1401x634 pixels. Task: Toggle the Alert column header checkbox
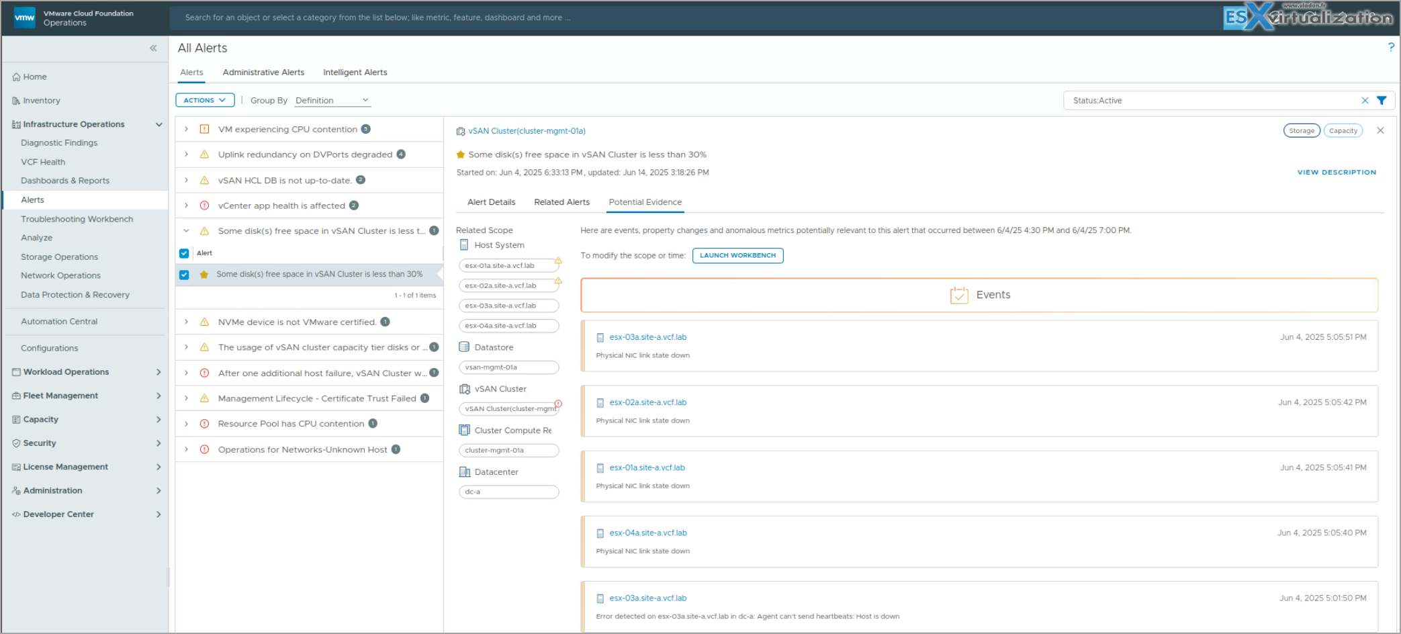(x=184, y=253)
